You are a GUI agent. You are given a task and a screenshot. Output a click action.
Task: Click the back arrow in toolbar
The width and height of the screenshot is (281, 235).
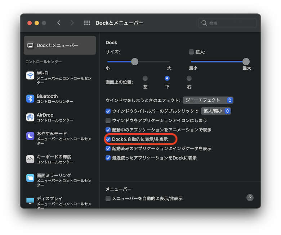coord(59,23)
